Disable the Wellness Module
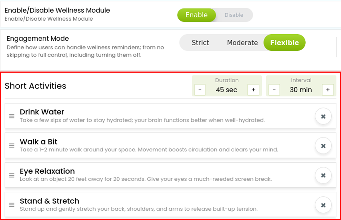 click(x=234, y=15)
